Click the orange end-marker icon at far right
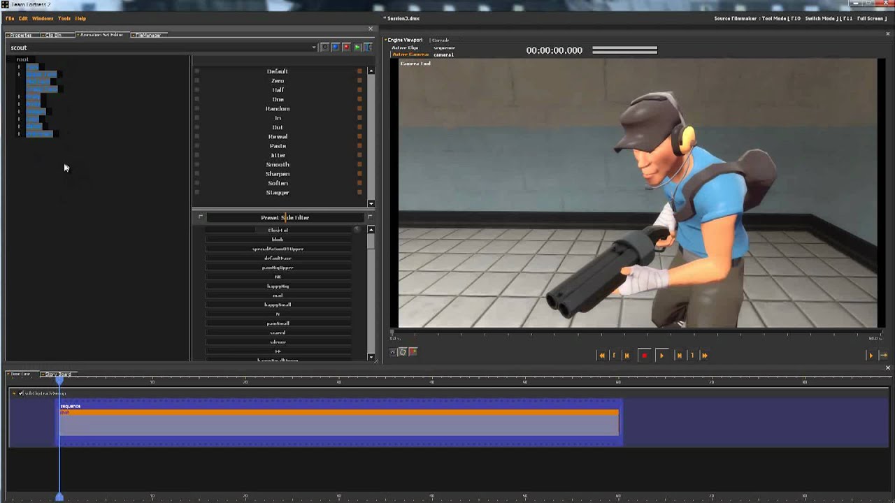The image size is (895, 503). 883,356
